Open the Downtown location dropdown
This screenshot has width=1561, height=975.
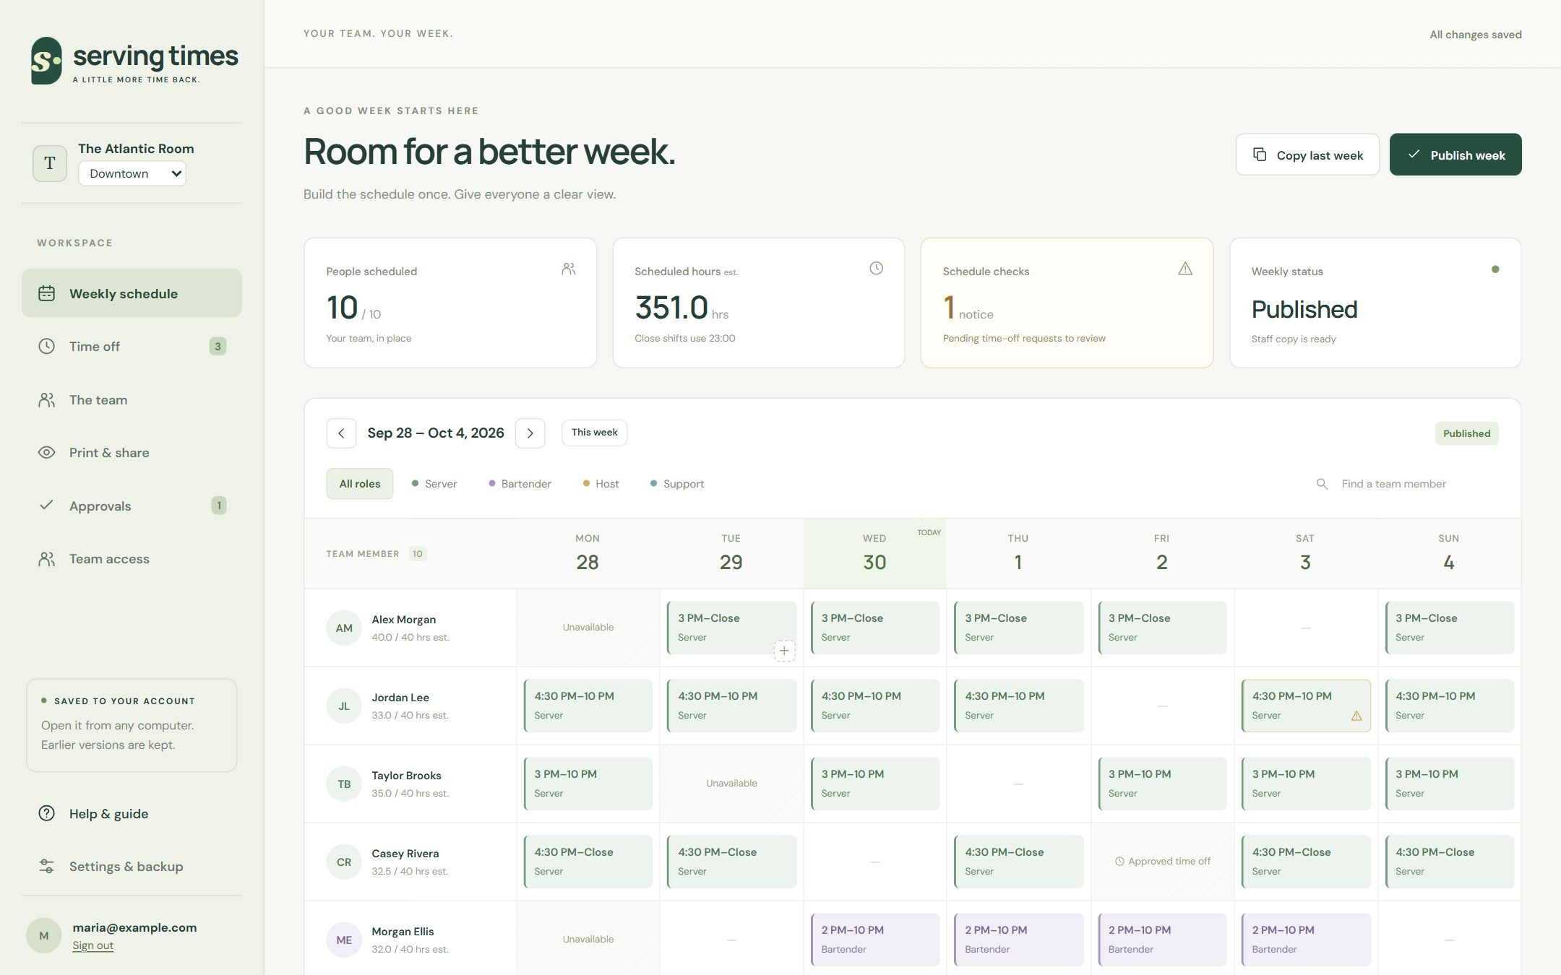coord(132,173)
